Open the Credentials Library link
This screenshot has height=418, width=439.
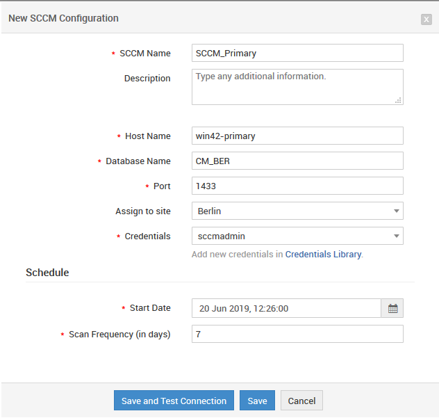(323, 255)
